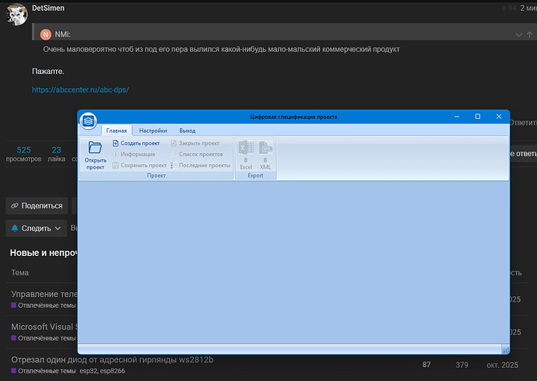This screenshot has height=381, width=537.
Task: Click the Поделиться button in forum
Action: [x=37, y=206]
